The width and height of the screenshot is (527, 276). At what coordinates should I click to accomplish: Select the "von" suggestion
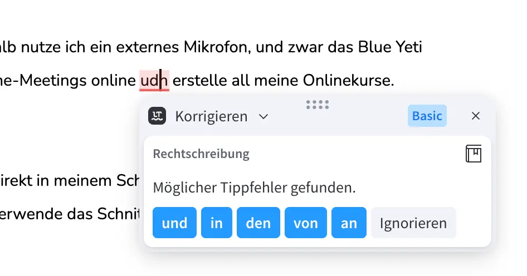pyautogui.click(x=306, y=223)
